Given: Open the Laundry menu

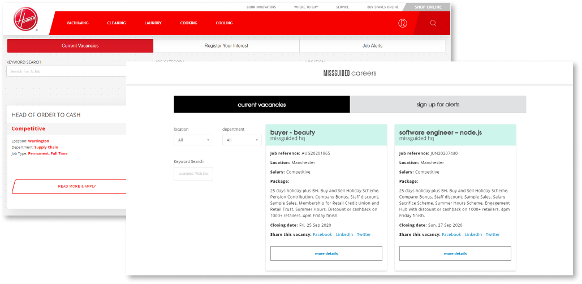Looking at the screenshot, I should tap(153, 23).
